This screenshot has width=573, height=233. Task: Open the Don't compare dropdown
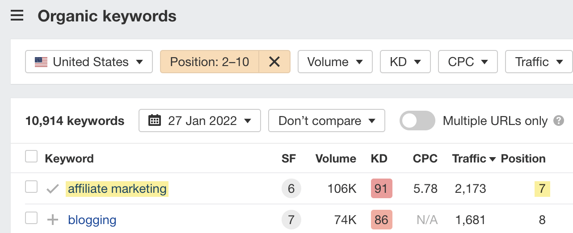pos(326,121)
